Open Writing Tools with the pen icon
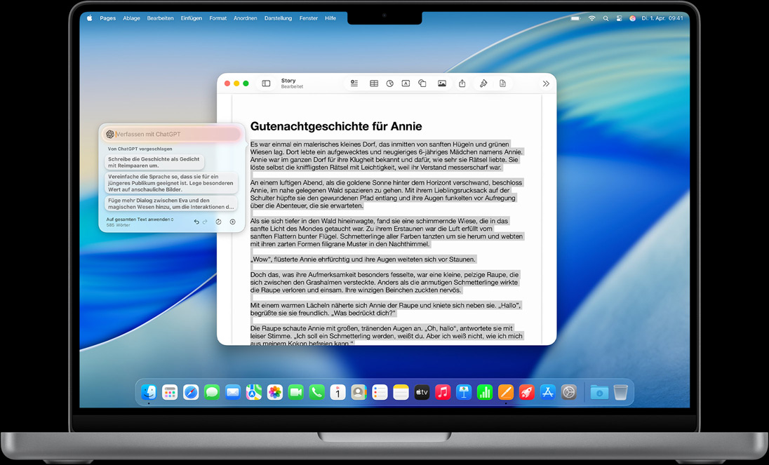Screen dimensions: 769x465 click(x=483, y=83)
